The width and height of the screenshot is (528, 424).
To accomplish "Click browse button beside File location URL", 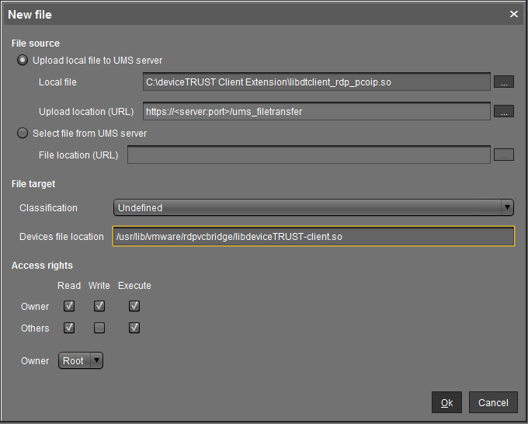I will (504, 155).
